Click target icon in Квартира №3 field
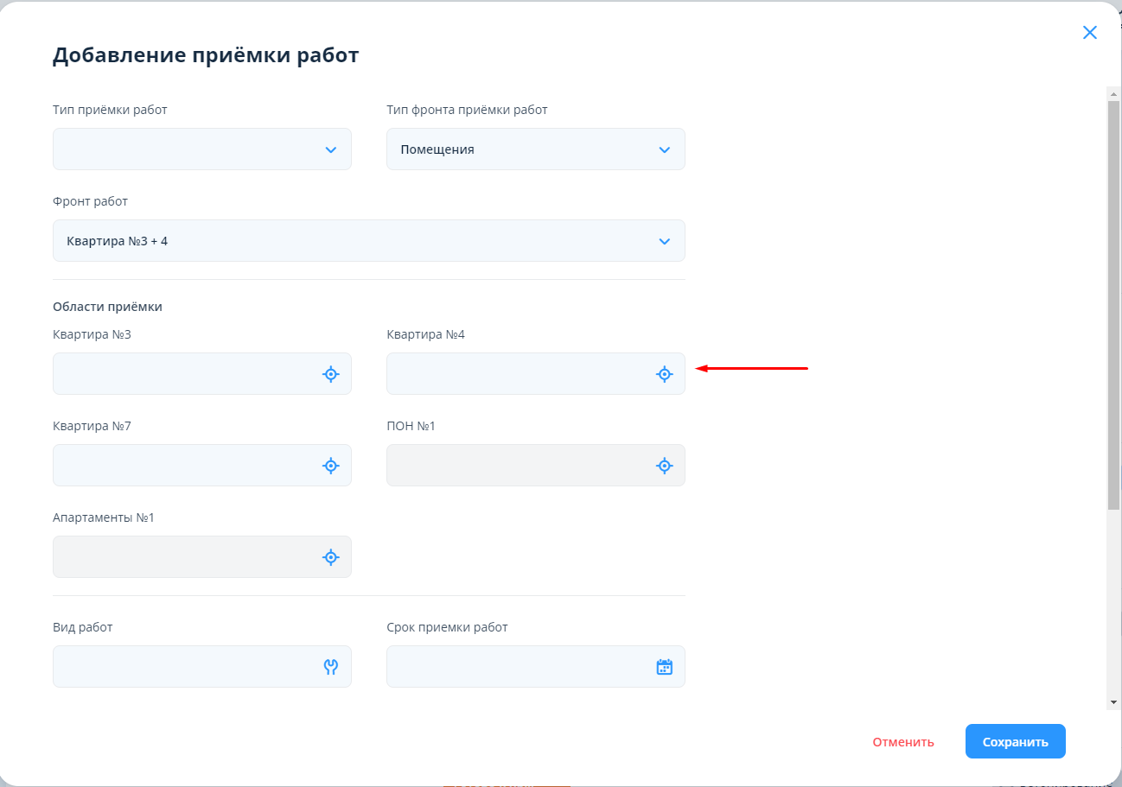This screenshot has width=1122, height=787. (x=330, y=374)
